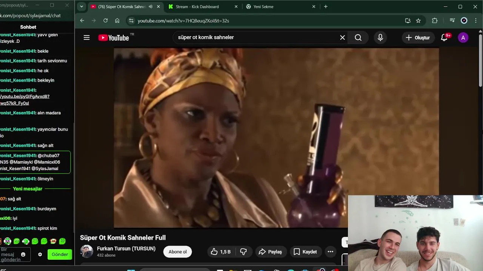Select the red-hat emote in chat emote row
The width and height of the screenshot is (483, 271).
[53, 241]
